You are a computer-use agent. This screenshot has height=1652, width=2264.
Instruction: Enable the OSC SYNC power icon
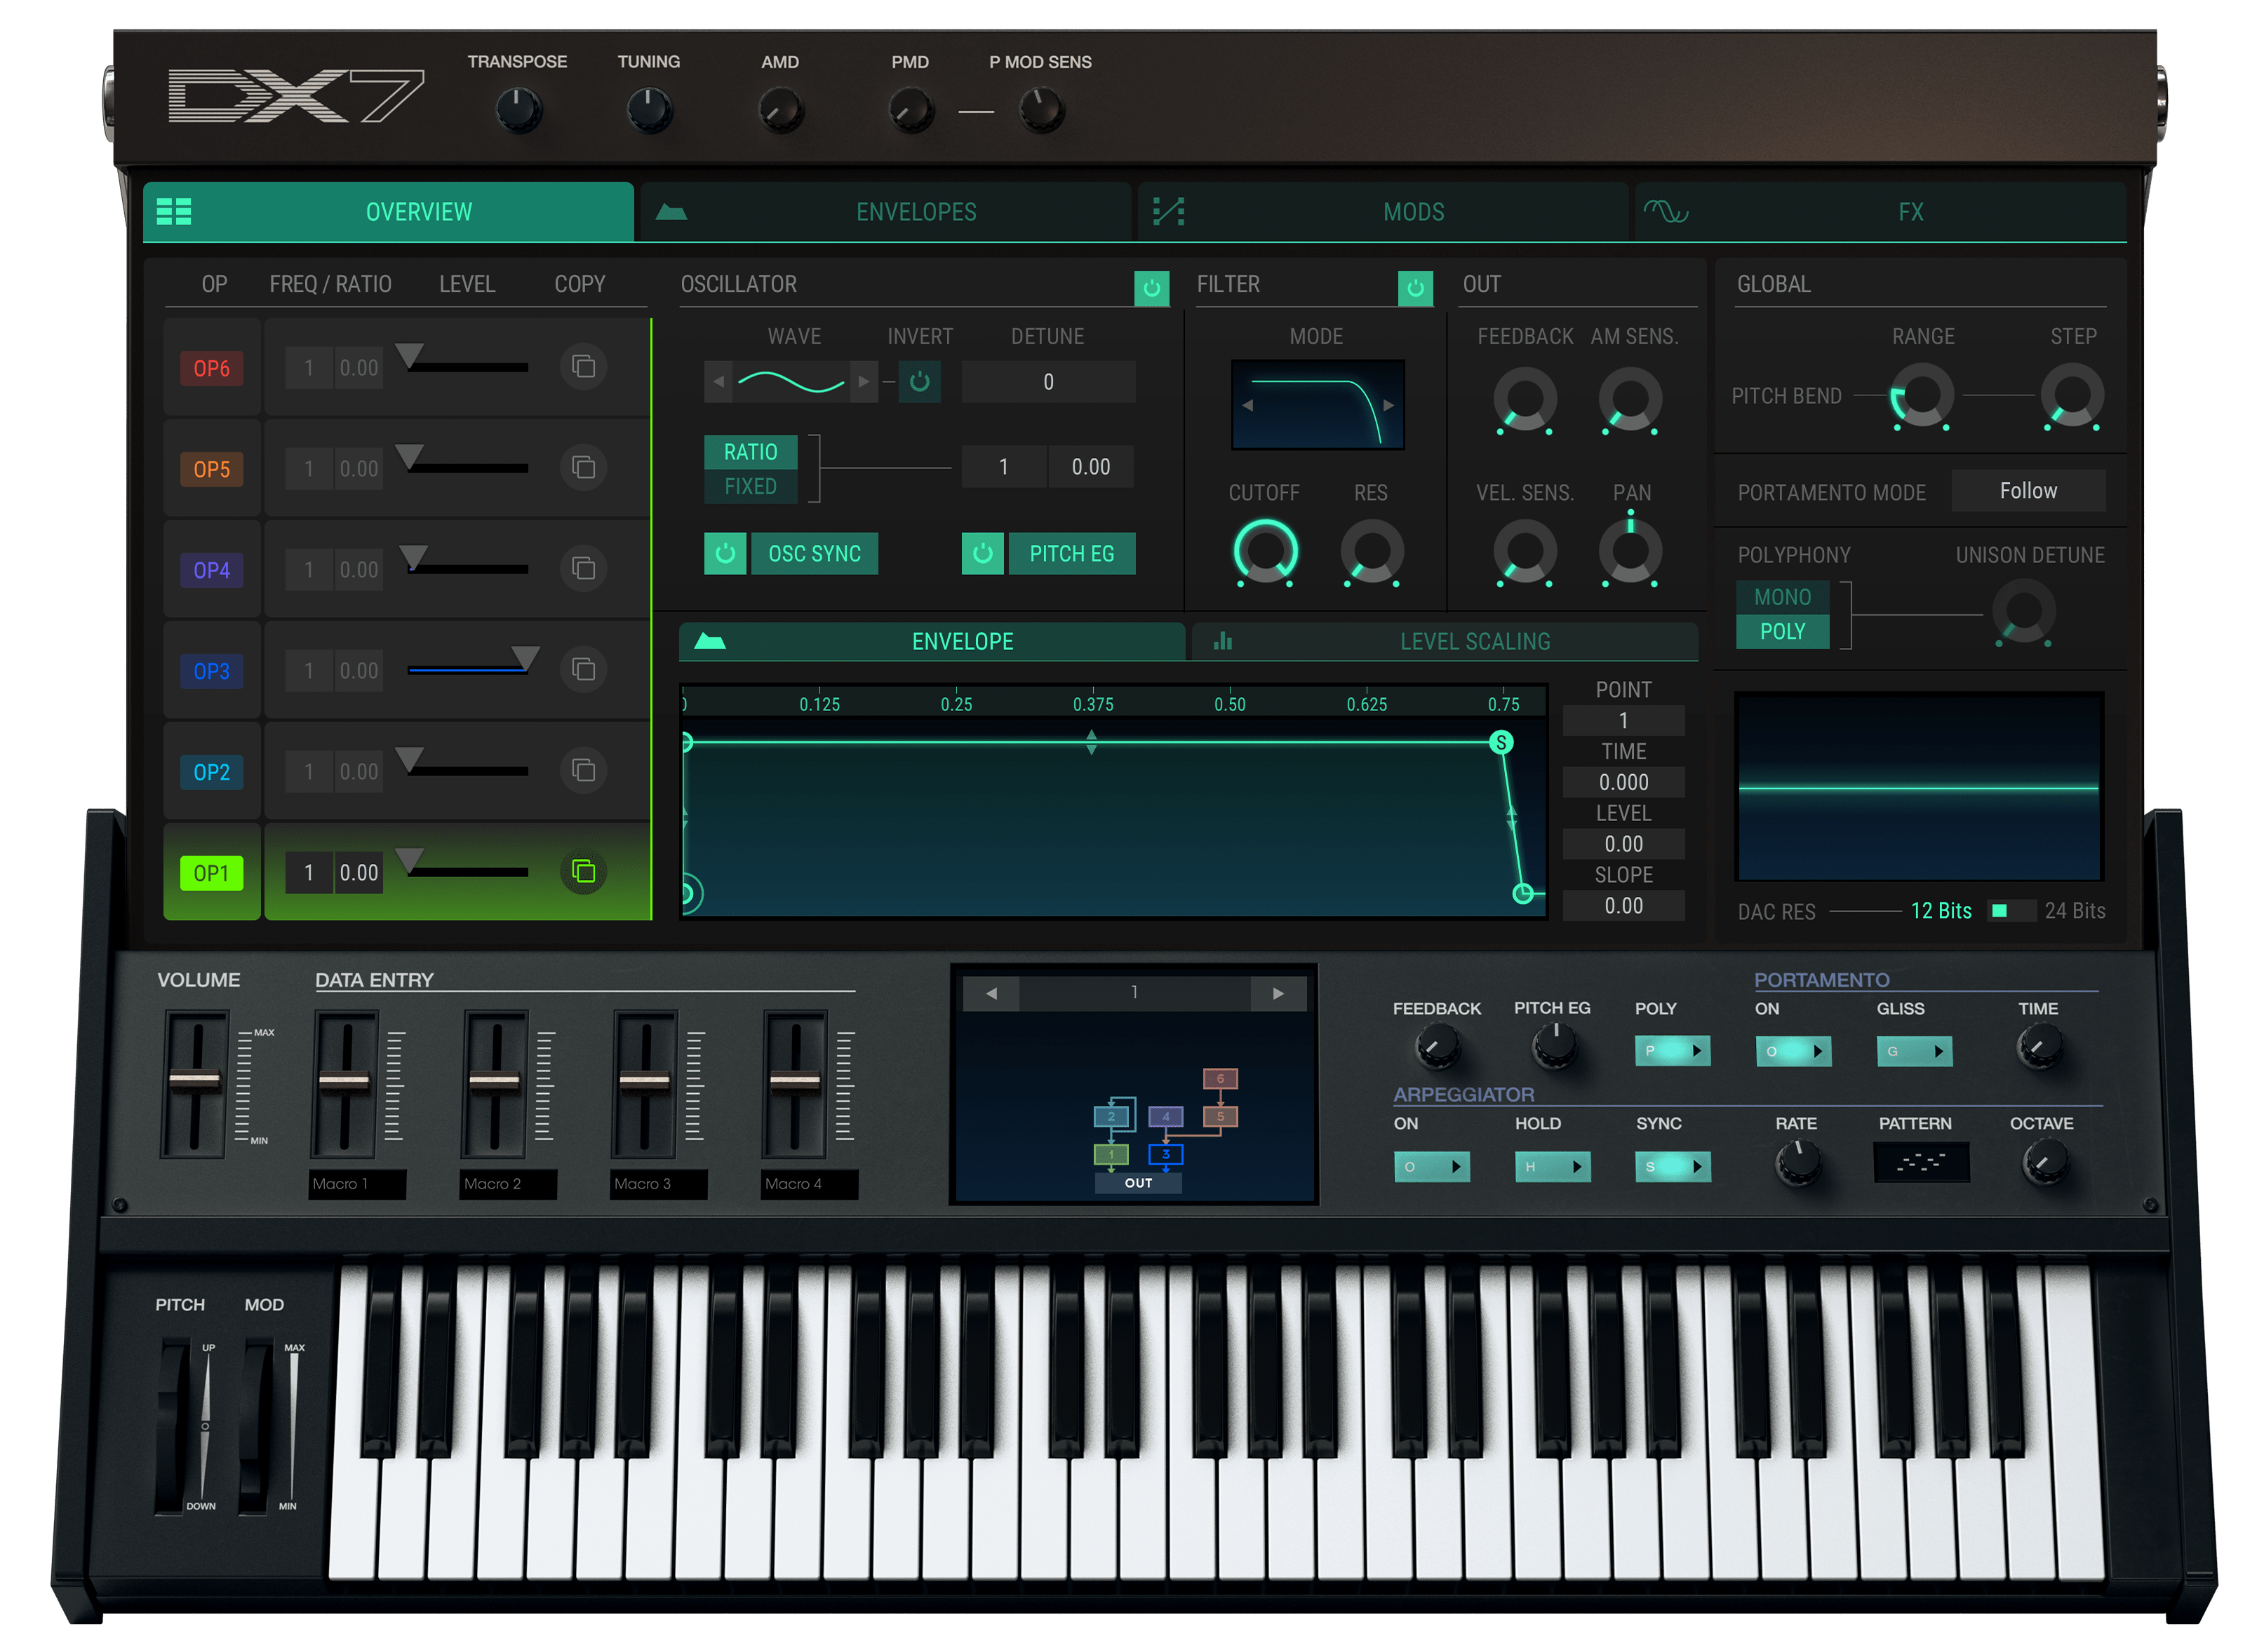[725, 553]
